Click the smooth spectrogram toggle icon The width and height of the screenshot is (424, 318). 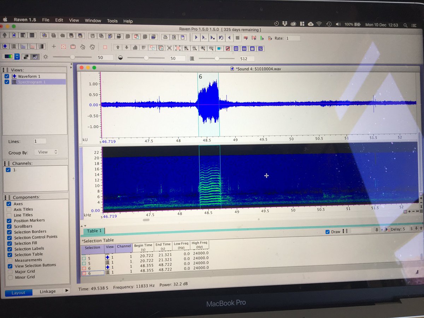point(35,57)
